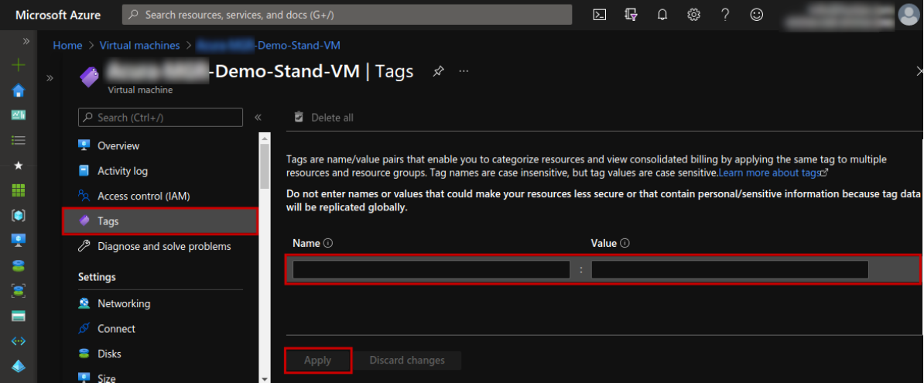Click the tag Name input field
924x383 pixels.
[x=431, y=269]
